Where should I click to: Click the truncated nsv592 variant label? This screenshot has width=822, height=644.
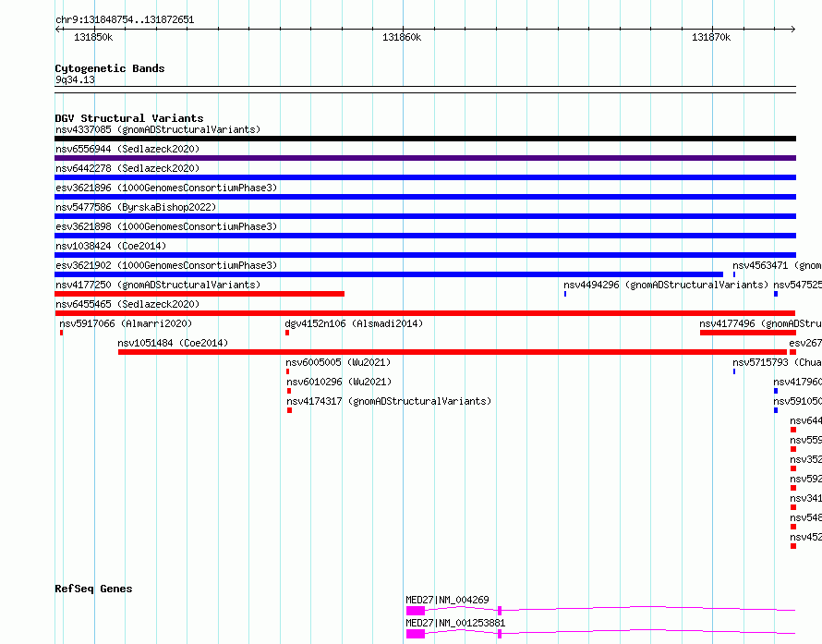[805, 479]
